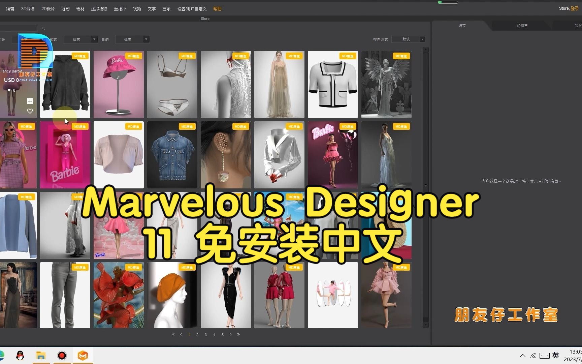Select the Barbie neon pink dress thumbnail
The height and width of the screenshot is (364, 582).
pos(333,155)
